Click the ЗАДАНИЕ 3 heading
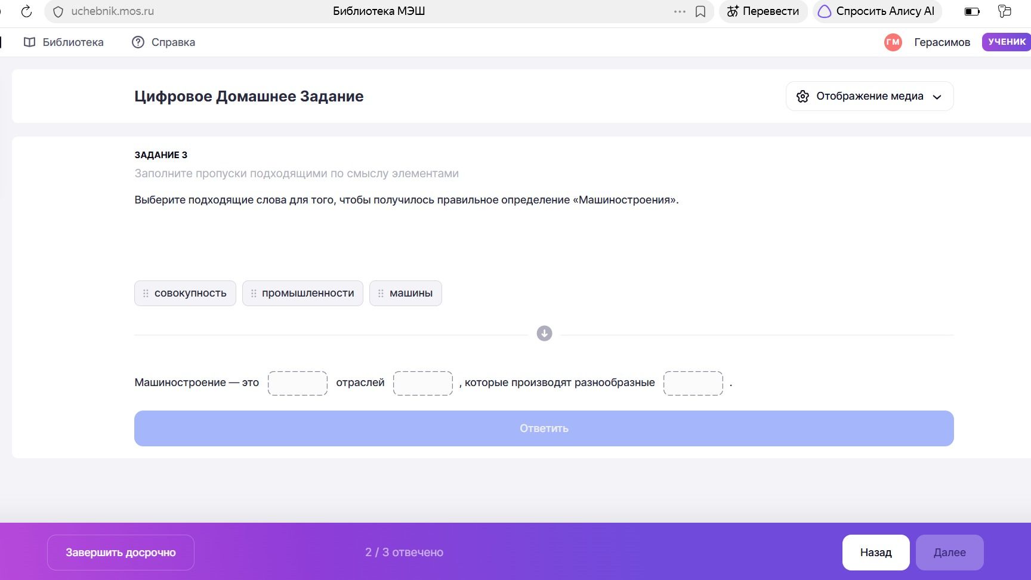This screenshot has height=580, width=1031. click(161, 155)
